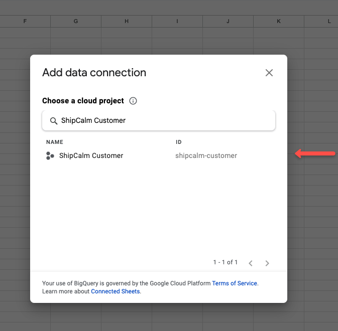Select spreadsheet column G header

[x=76, y=21]
